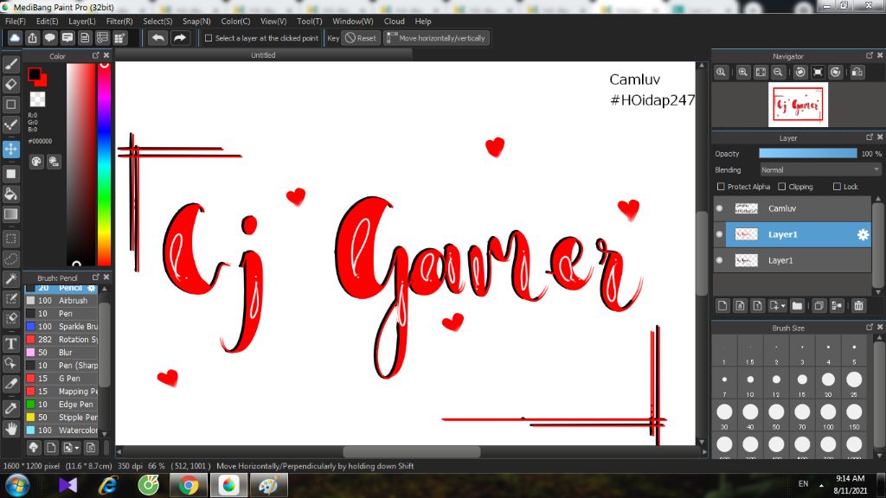The height and width of the screenshot is (498, 886).
Task: Click Navigator fit-to-window icon
Action: pos(761,73)
